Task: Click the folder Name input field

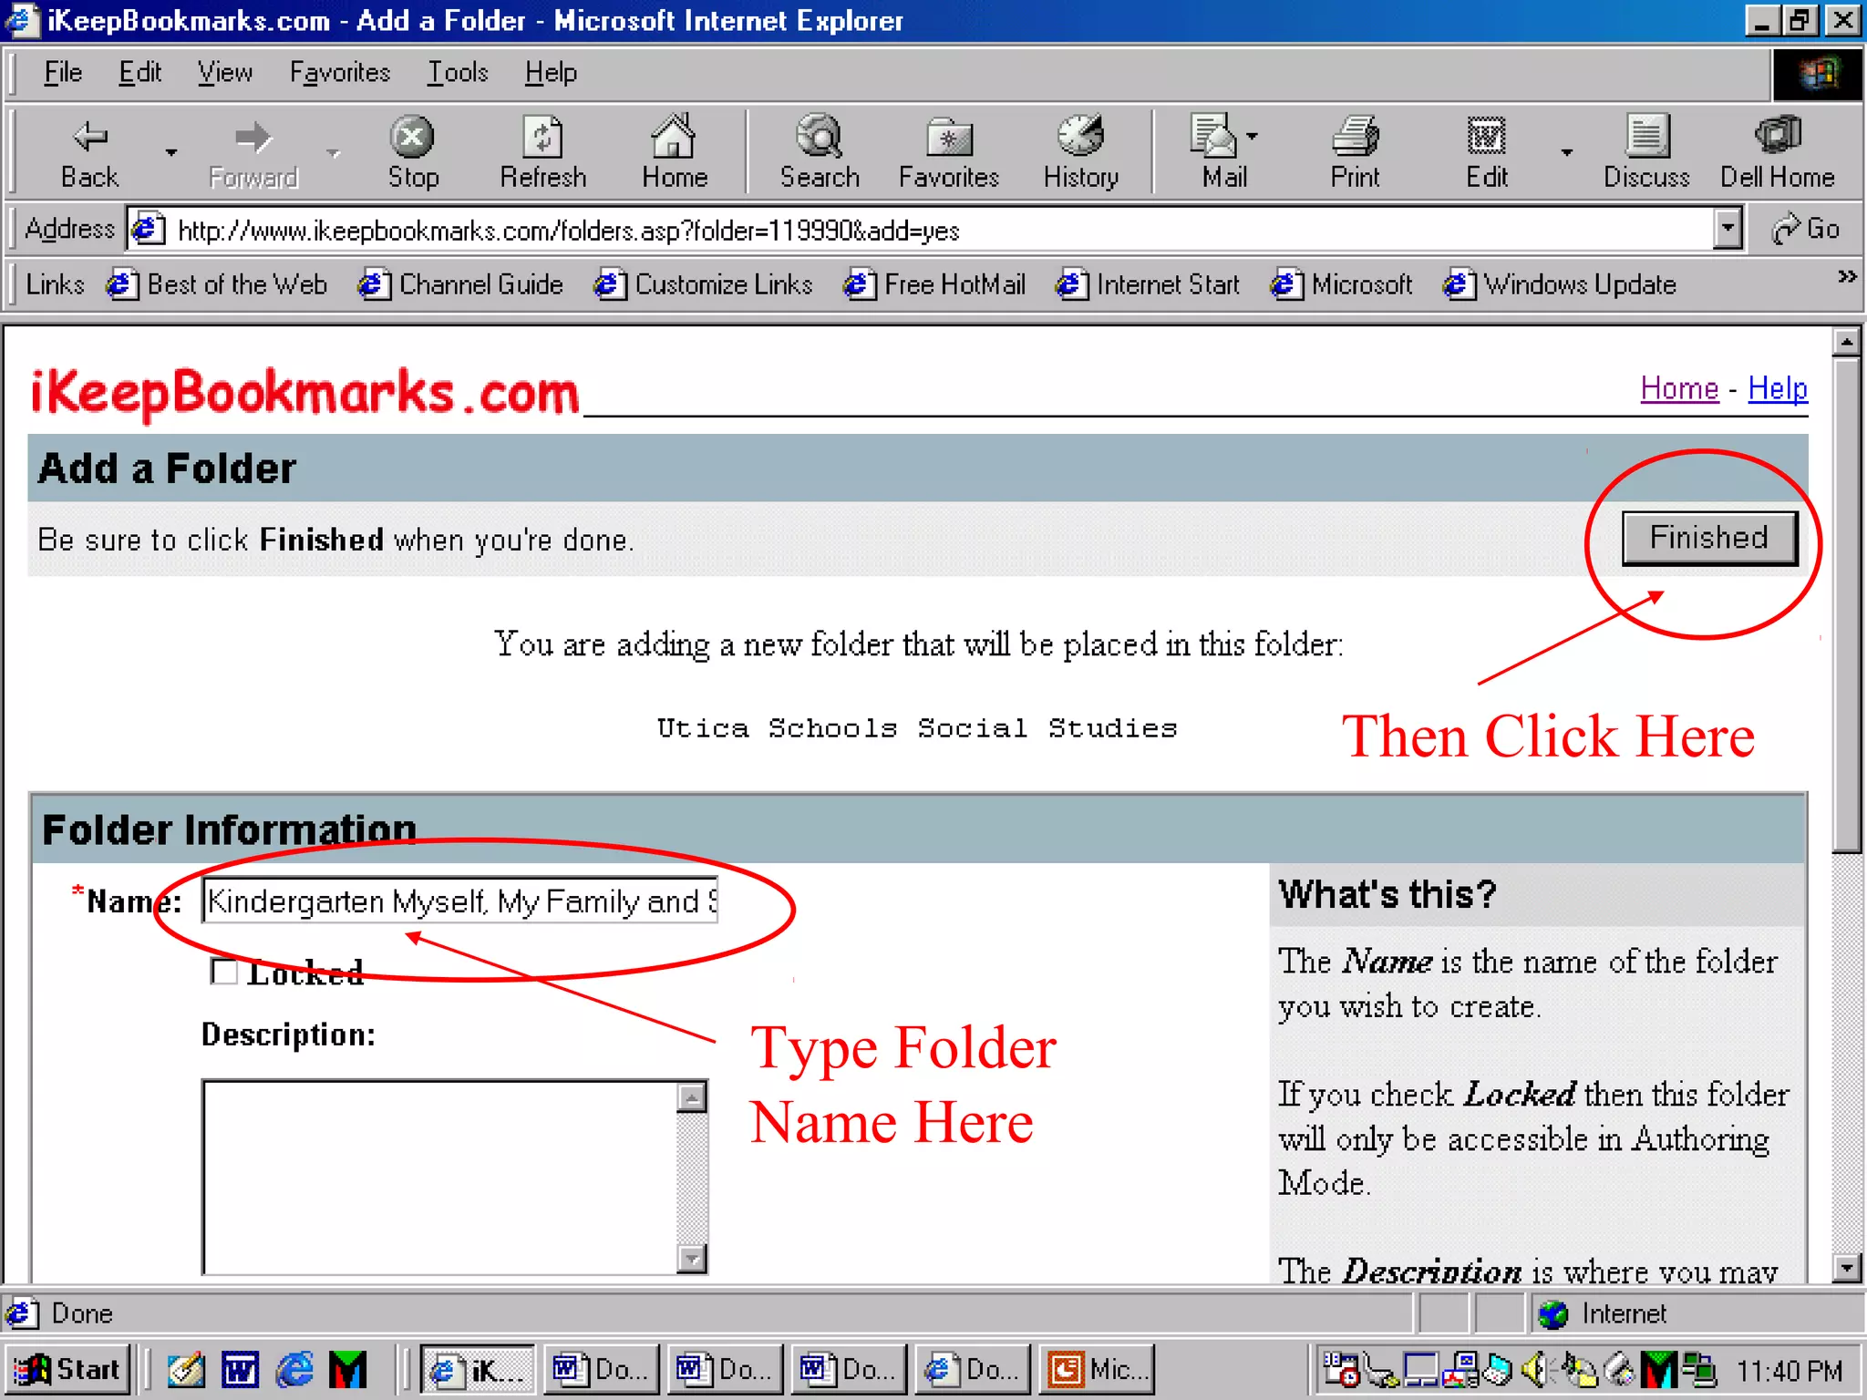Action: coord(459,901)
